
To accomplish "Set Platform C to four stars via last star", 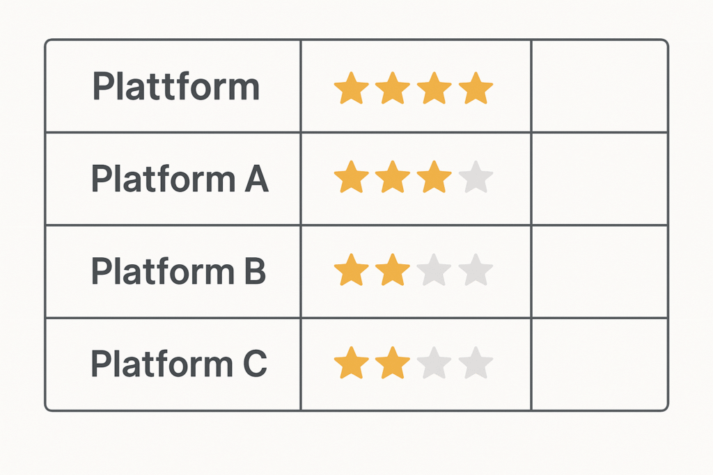I will pyautogui.click(x=476, y=364).
